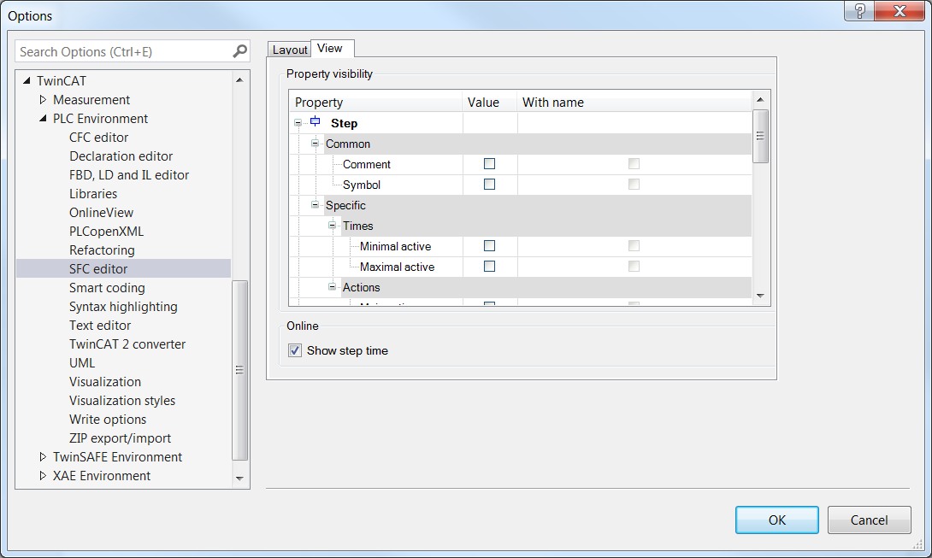This screenshot has width=932, height=558.
Task: Select the View tab
Action: pos(333,48)
